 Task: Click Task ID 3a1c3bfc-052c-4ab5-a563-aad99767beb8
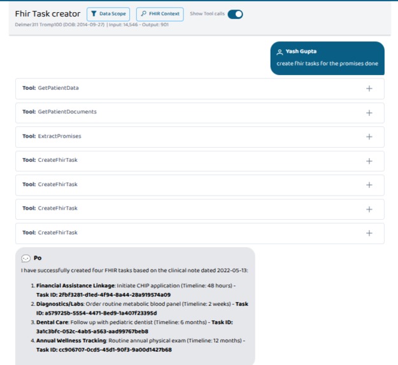coord(134,327)
